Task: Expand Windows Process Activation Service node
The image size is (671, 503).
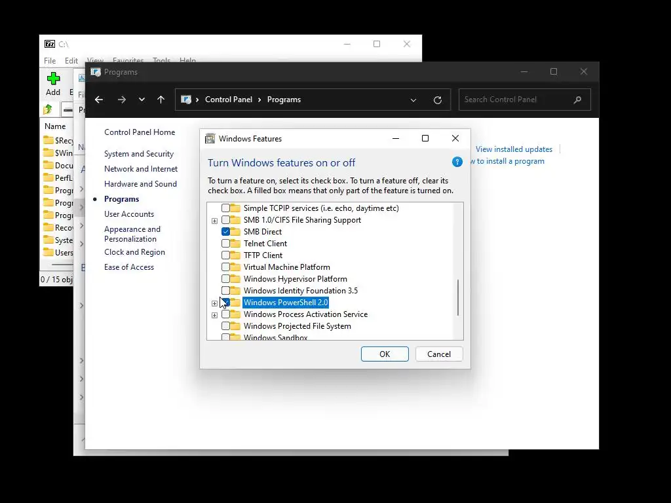Action: point(214,315)
